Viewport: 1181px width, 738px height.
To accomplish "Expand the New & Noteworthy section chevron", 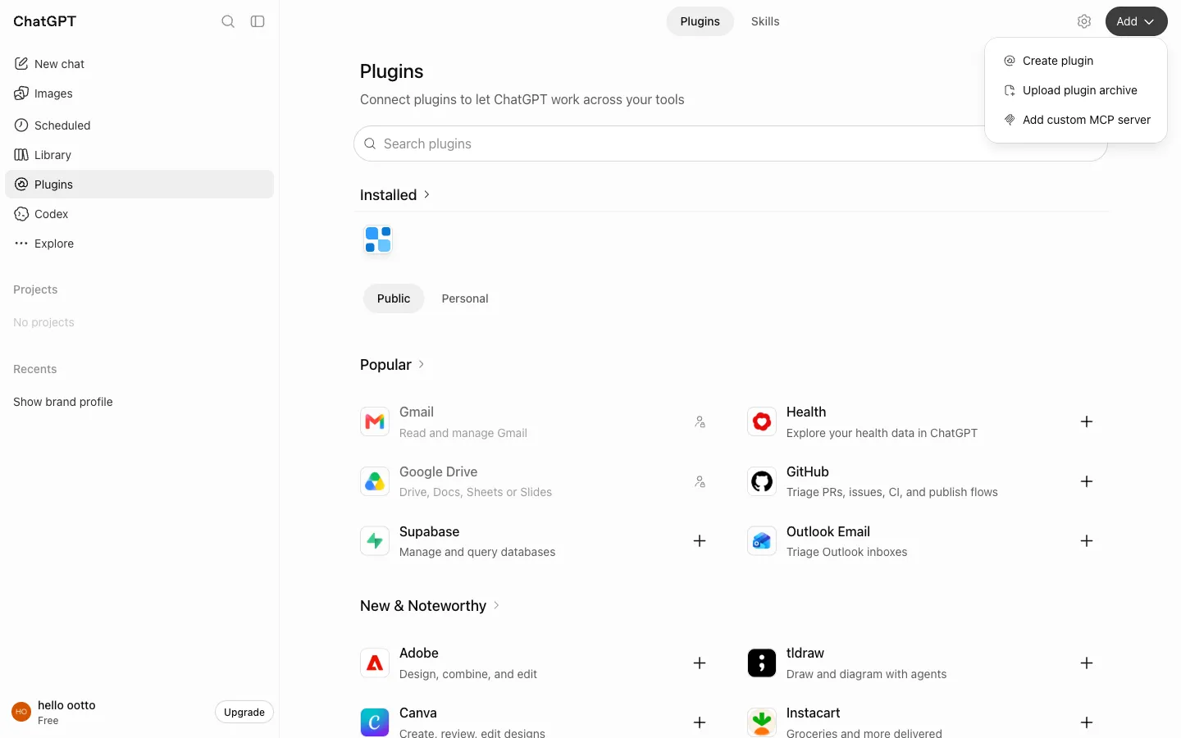I will pos(496,605).
